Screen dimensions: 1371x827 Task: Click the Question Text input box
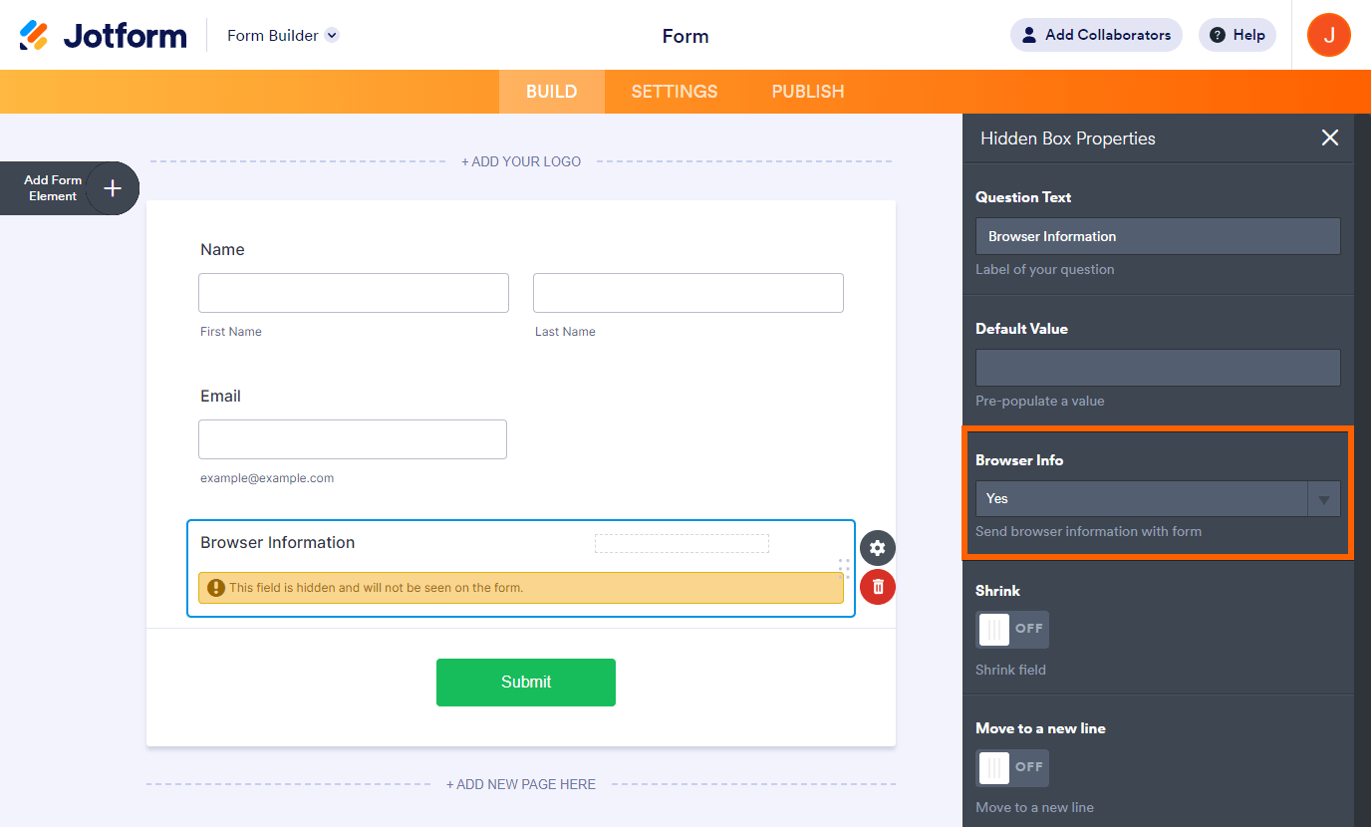click(x=1158, y=236)
